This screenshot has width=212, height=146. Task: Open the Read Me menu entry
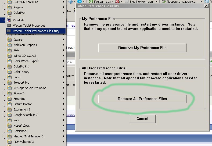coord(36,20)
